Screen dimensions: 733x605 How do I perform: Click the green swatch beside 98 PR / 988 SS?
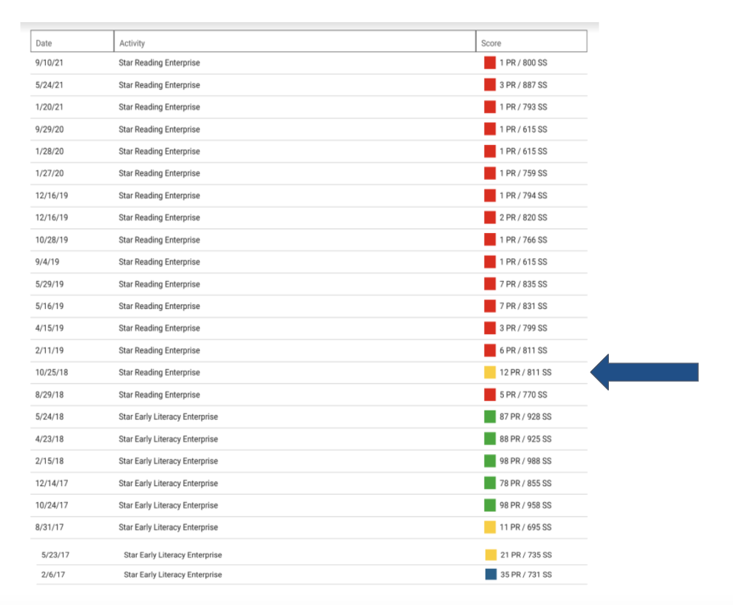tap(489, 461)
